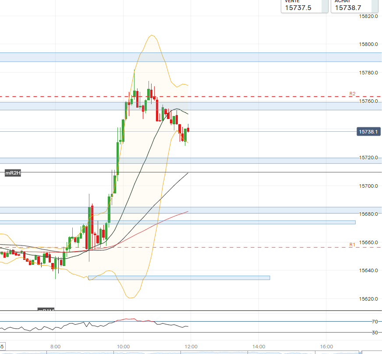Click the 16:00 time axis label
The width and height of the screenshot is (382, 354).
tap(326, 347)
